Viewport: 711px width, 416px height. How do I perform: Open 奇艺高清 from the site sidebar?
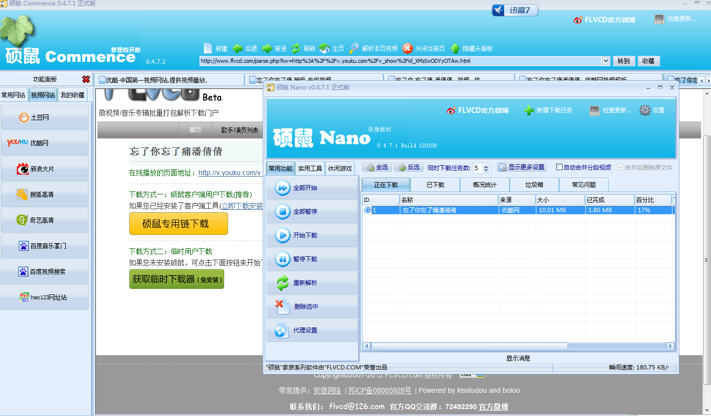[45, 220]
